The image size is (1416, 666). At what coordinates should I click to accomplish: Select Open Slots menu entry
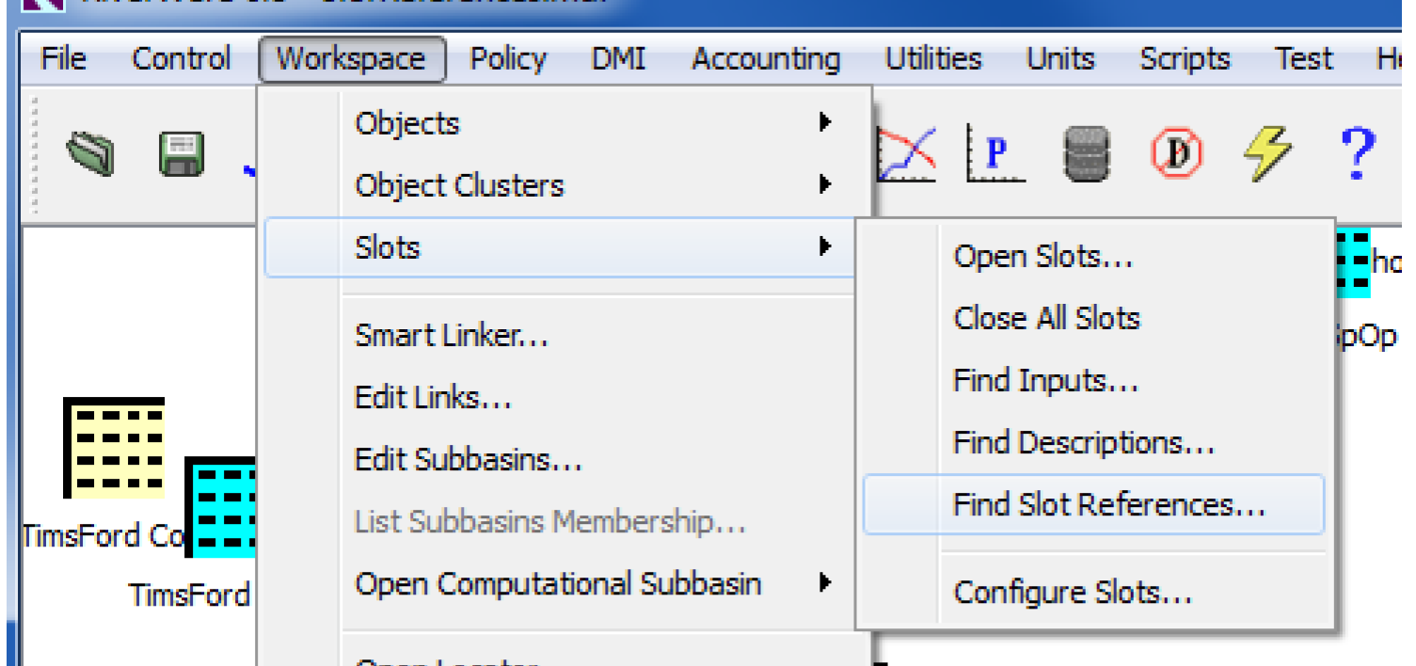click(x=1042, y=256)
